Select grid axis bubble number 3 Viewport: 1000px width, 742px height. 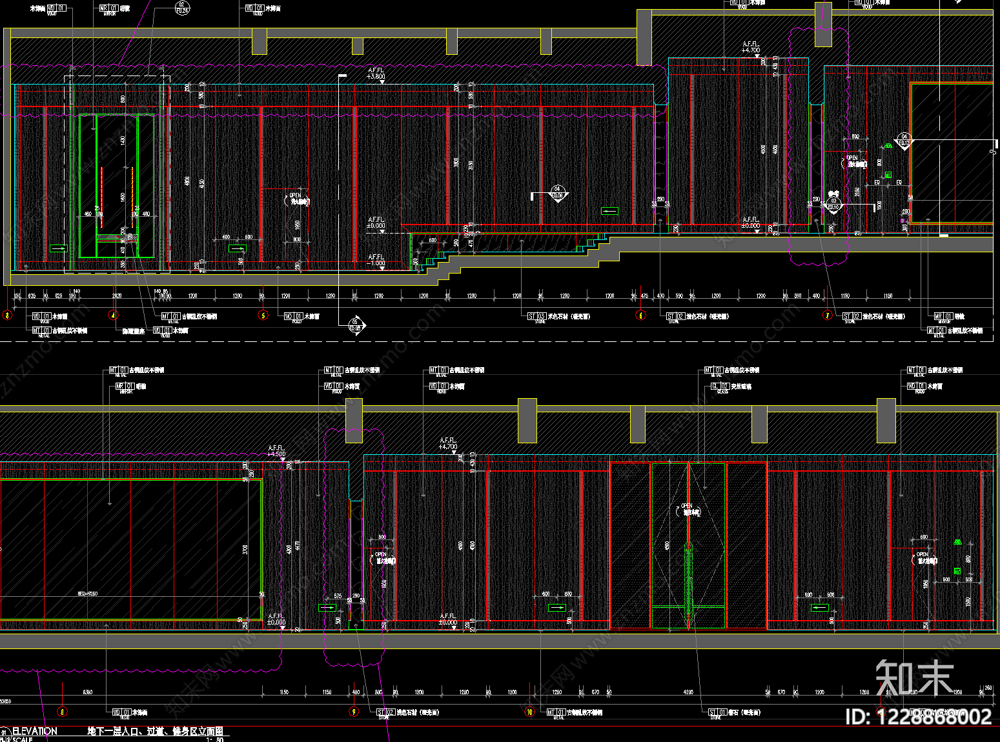[7, 316]
